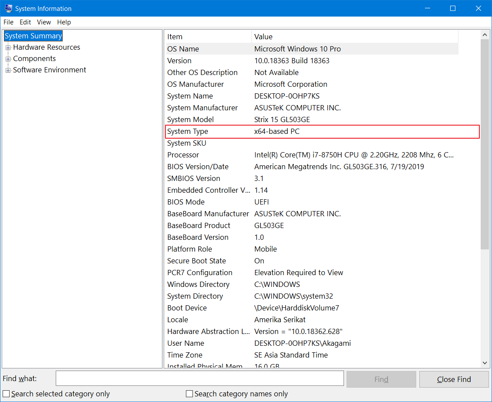Enable Search category names only checkbox
The width and height of the screenshot is (492, 402).
pos(189,394)
